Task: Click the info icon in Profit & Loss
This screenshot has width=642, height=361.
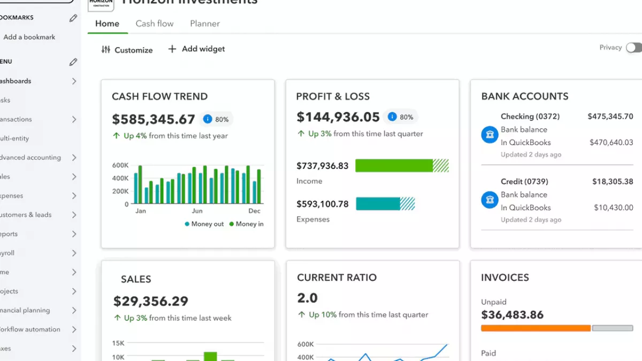Action: click(392, 117)
